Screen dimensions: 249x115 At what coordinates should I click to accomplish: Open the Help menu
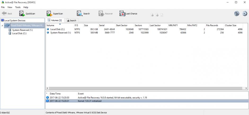tap(26, 7)
